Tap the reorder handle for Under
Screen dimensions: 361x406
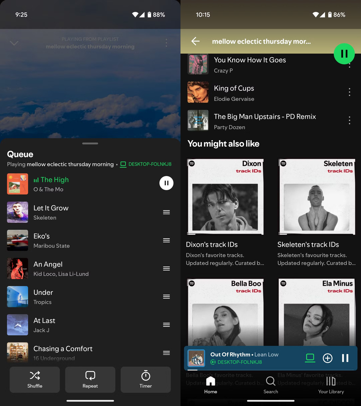pos(166,297)
